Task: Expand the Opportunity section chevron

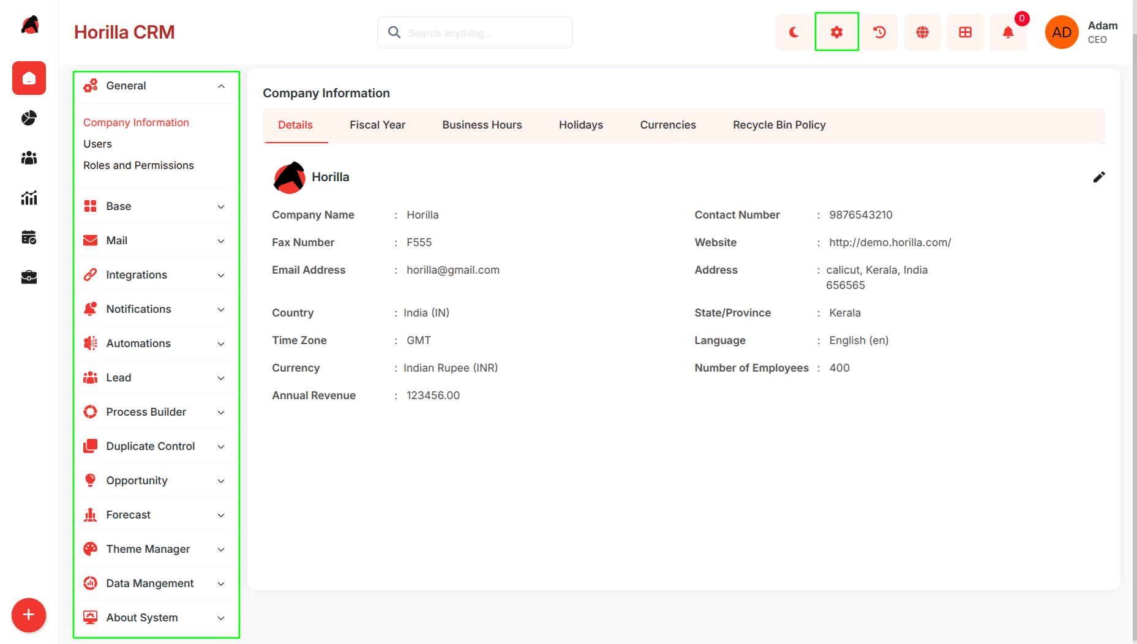Action: 221,481
